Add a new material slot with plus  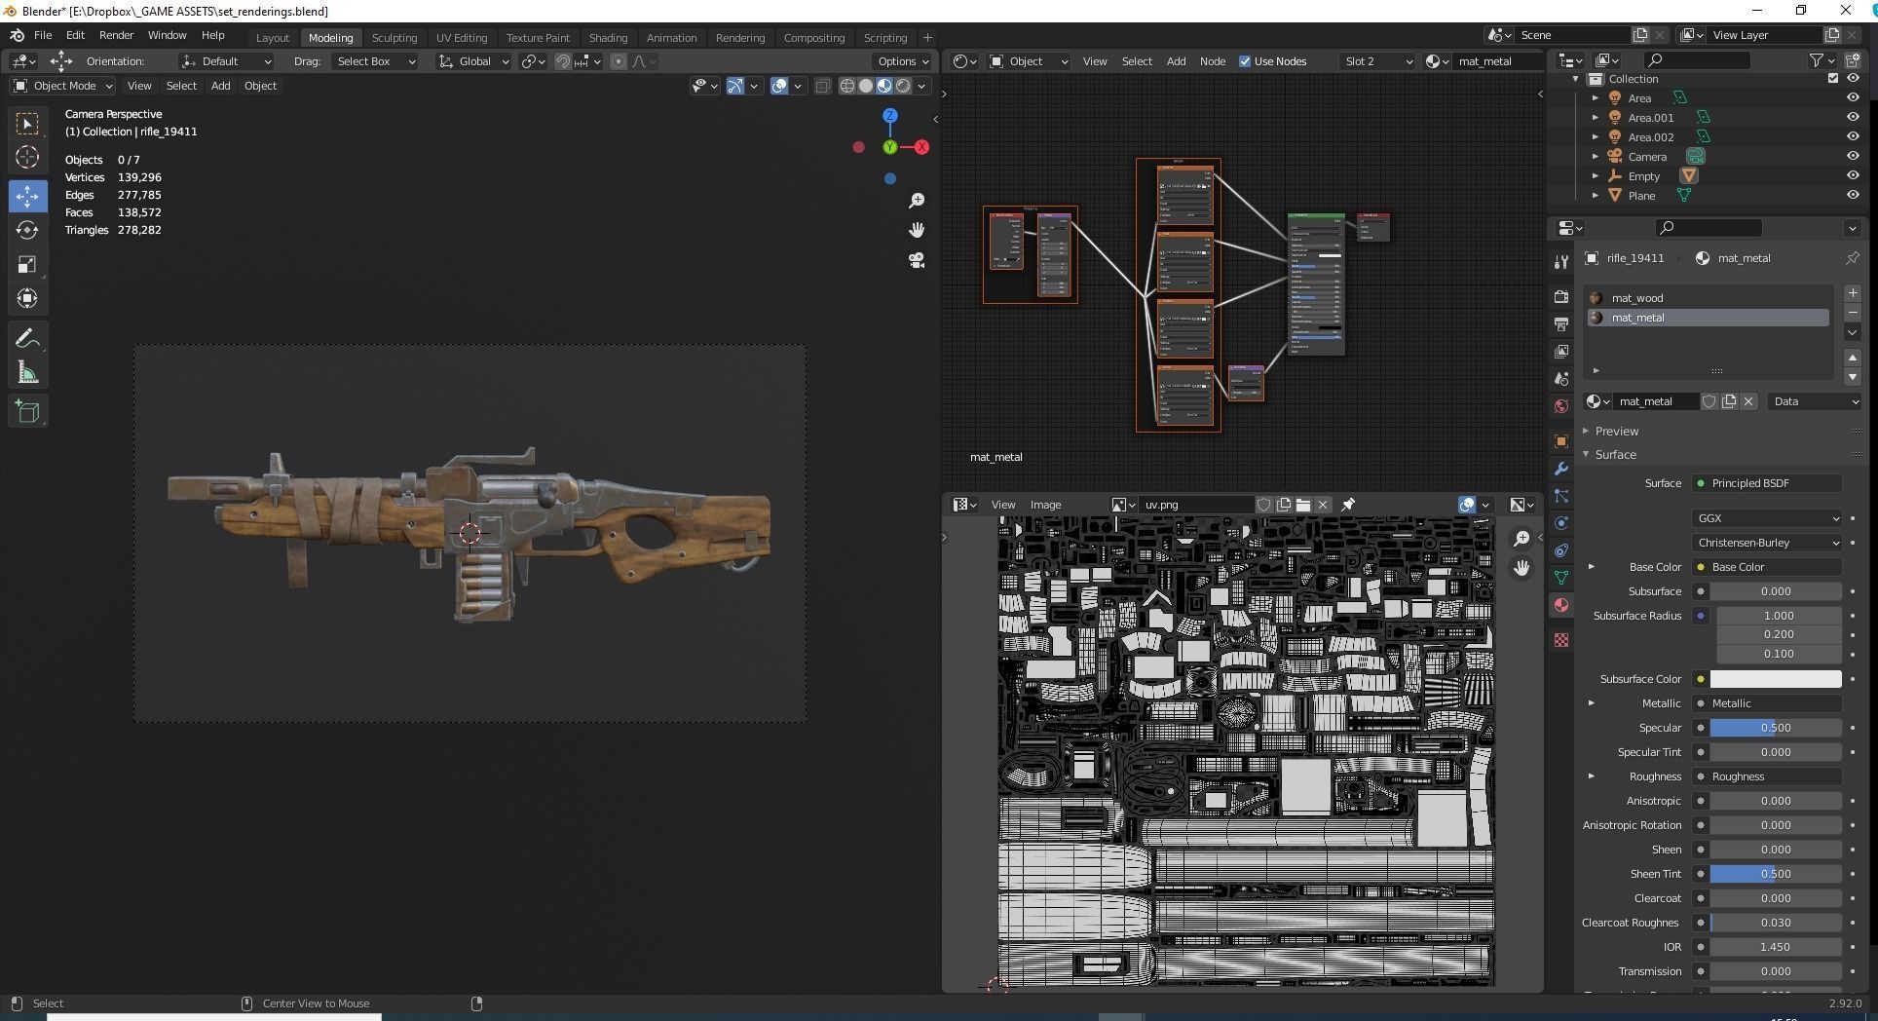tap(1853, 293)
